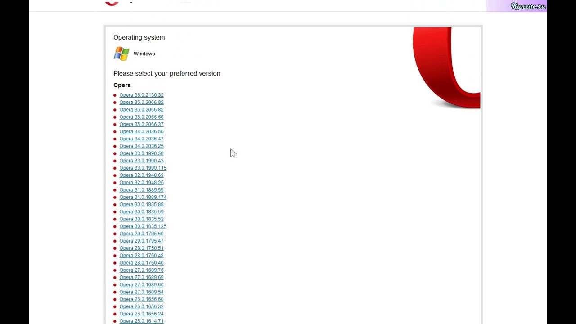
Task: Pick Opera 34.0.2036.50 from versions
Action: click(x=141, y=131)
